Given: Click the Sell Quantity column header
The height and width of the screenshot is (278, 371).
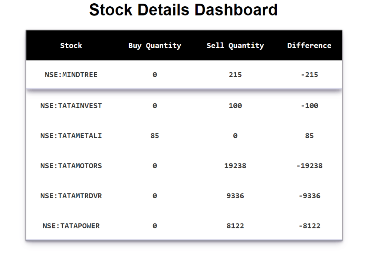Looking at the screenshot, I should click(x=235, y=45).
